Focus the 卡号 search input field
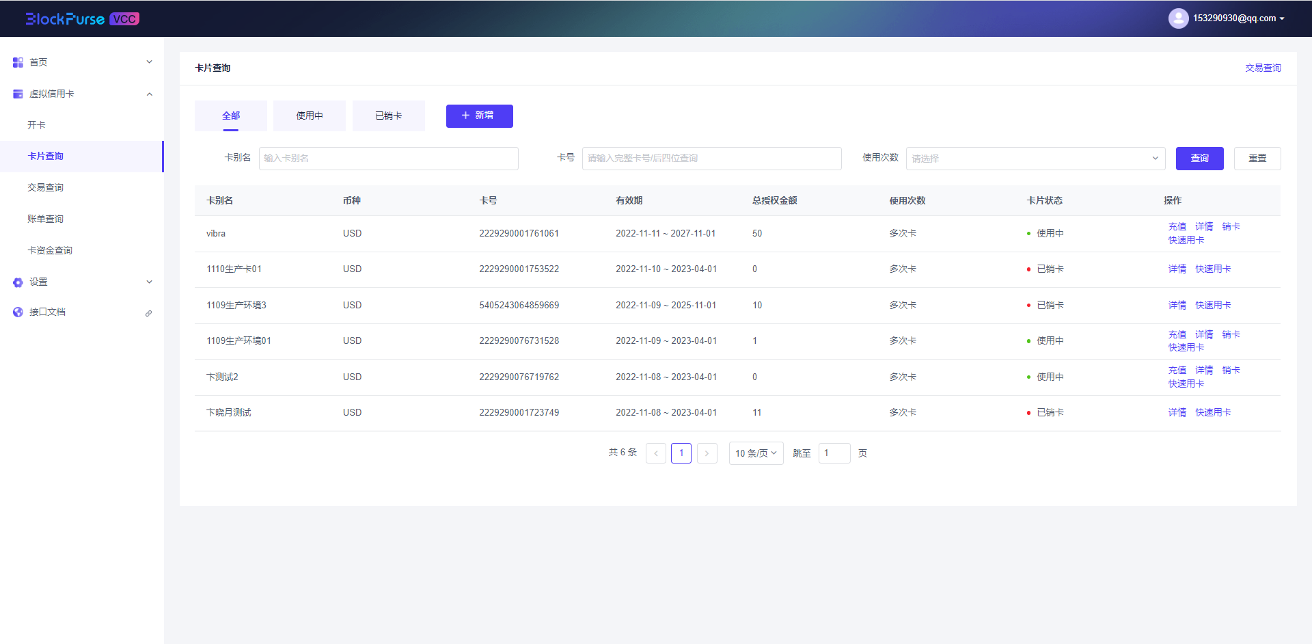Screen dimensions: 1312x644 (712, 158)
